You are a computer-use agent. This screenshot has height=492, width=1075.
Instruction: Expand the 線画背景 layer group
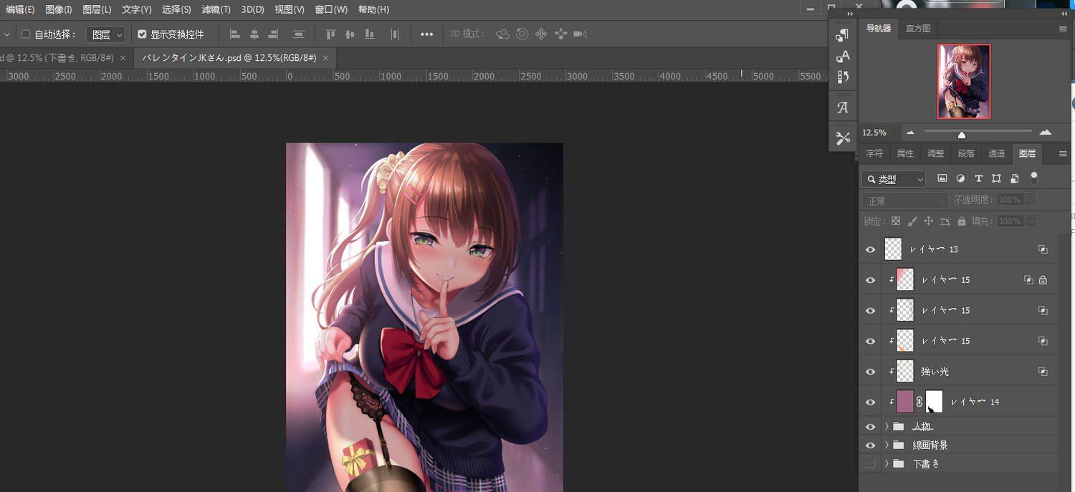887,445
